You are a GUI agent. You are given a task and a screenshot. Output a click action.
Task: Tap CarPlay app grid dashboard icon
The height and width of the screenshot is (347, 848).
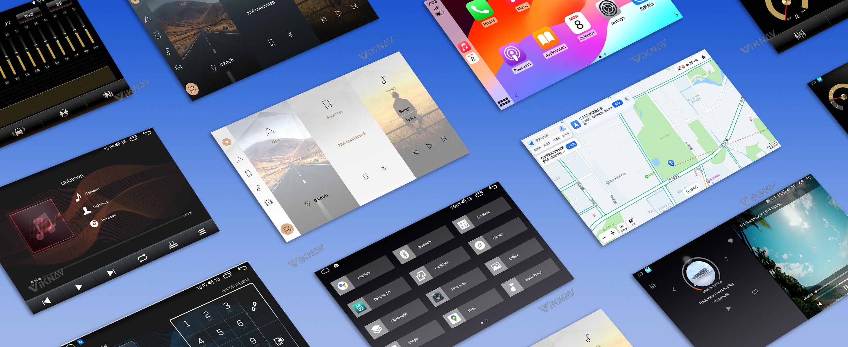[x=504, y=102]
